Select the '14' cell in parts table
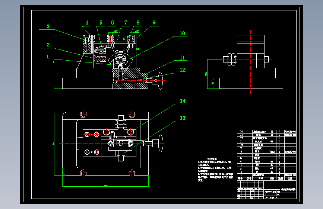This screenshot has width=323, height=209. 241,132
